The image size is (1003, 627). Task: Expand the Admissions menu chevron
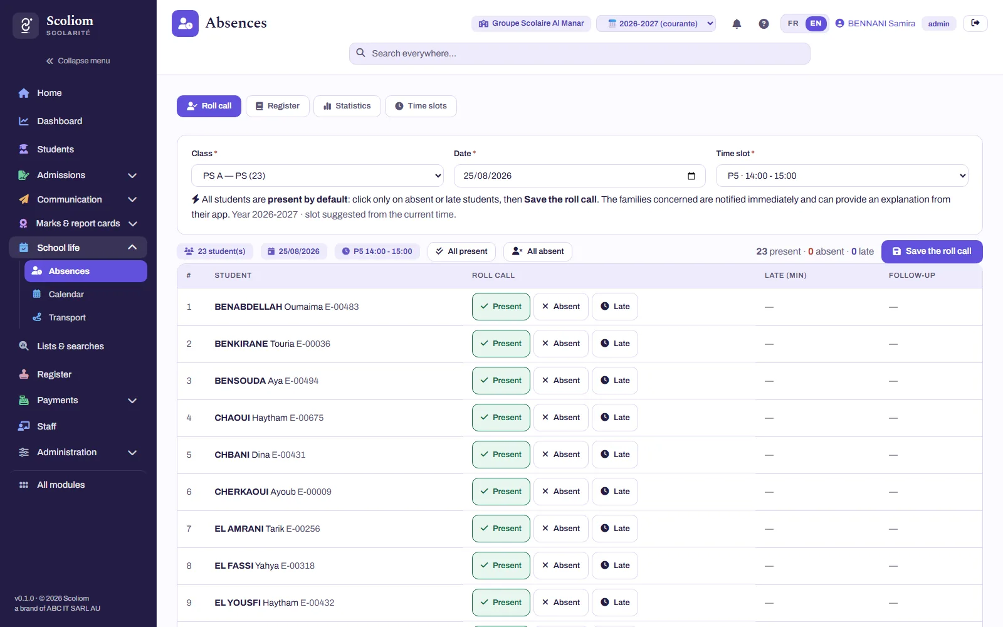click(x=132, y=176)
